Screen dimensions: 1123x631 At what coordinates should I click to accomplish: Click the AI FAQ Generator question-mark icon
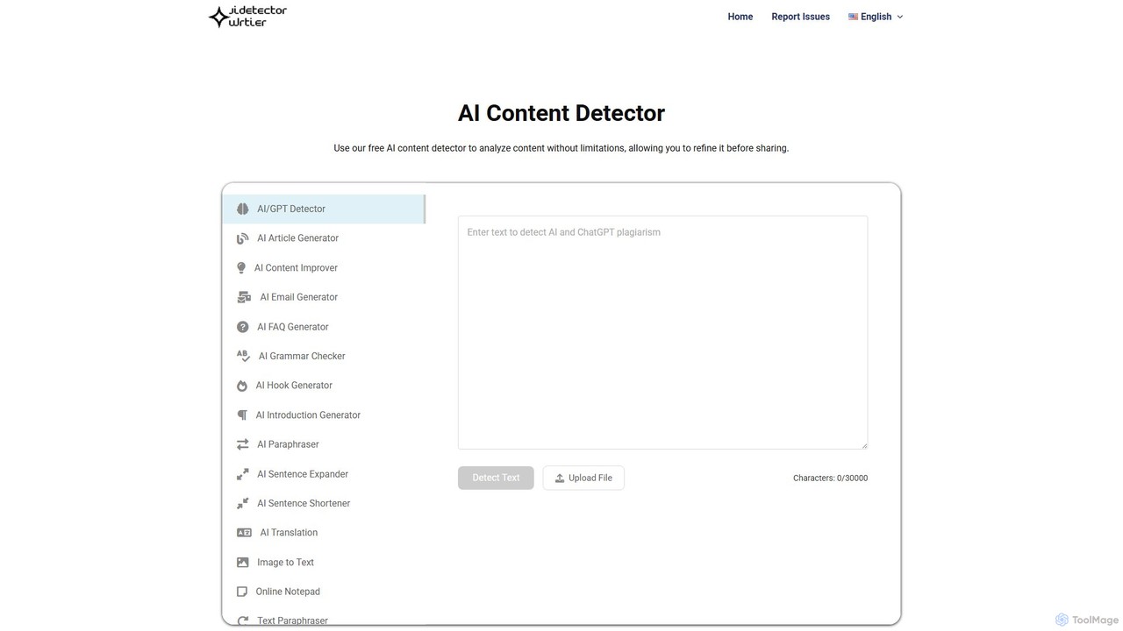[x=243, y=327]
